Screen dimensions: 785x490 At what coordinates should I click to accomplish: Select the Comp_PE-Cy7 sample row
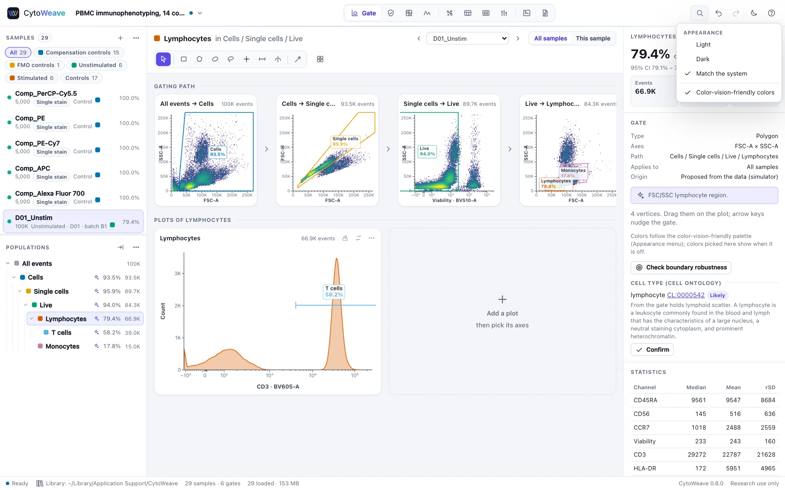pos(73,147)
